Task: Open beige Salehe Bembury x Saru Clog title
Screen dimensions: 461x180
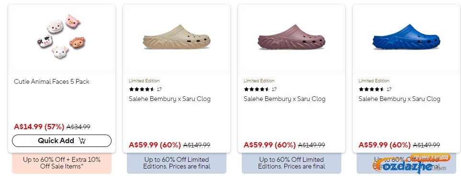Action: 169,99
